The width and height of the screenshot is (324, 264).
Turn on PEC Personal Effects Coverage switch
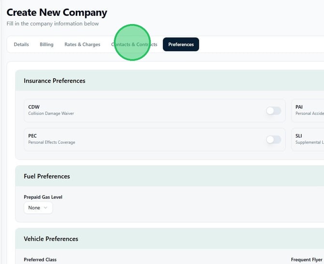273,139
